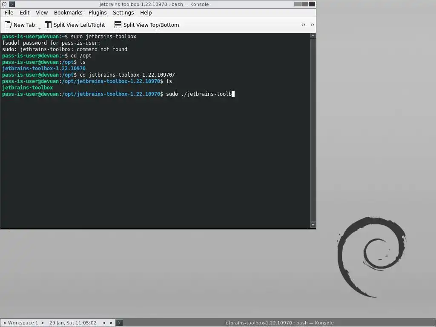
Task: Maximize the Konsole window
Action: 305,4
